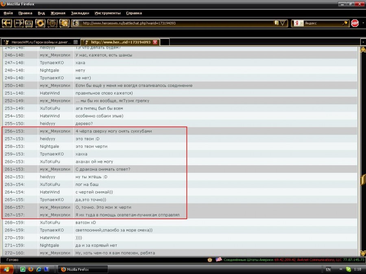Viewport: 366px width, 274px height.
Task: Open the Windows Start button
Action: 7,269
